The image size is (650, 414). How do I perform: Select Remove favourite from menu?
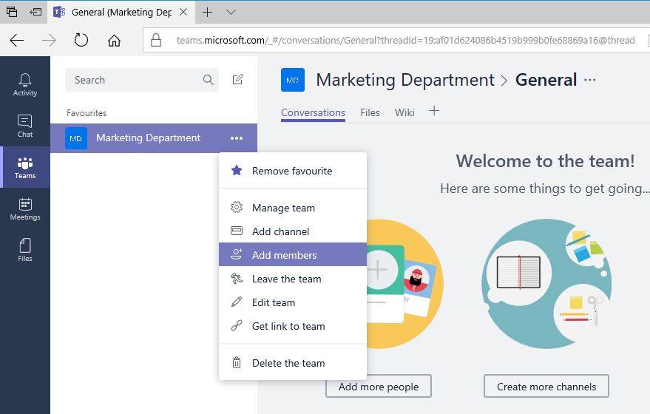293,171
